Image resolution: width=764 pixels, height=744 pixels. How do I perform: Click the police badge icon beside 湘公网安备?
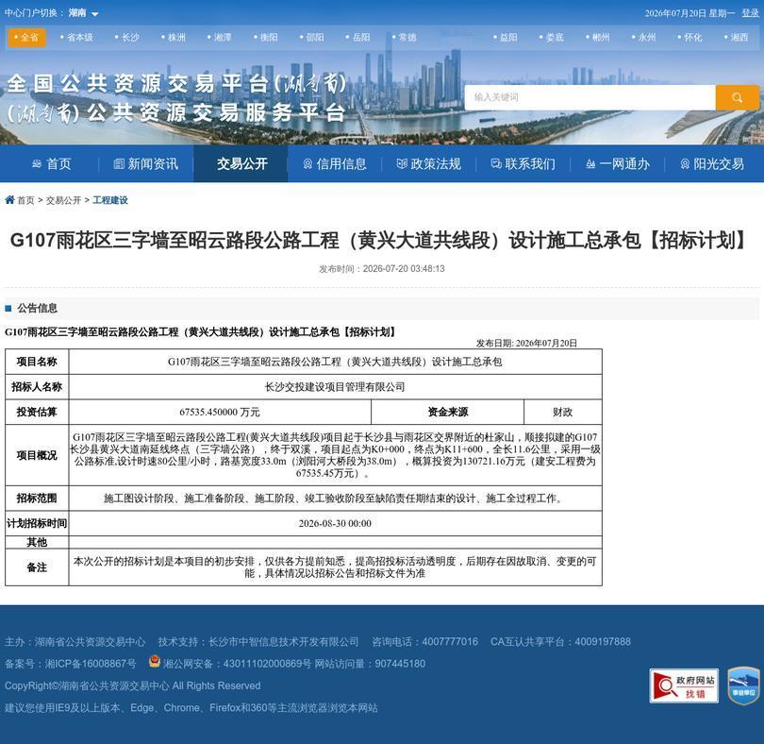pos(155,662)
